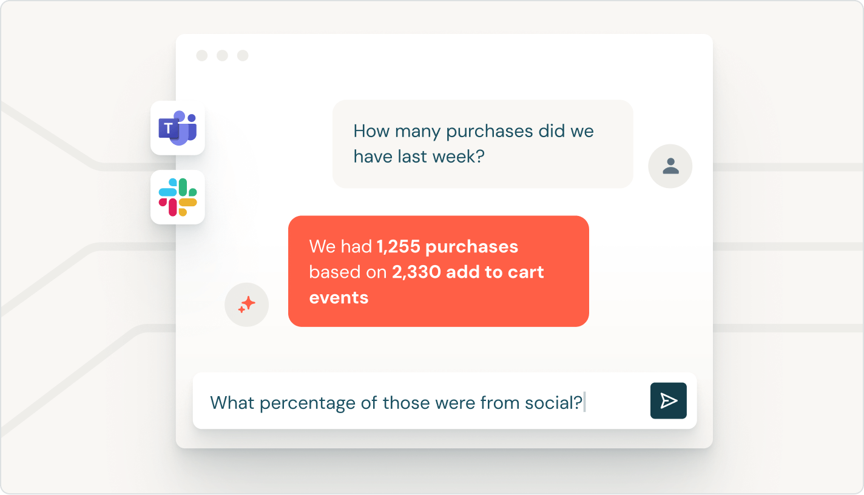864x495 pixels.
Task: Click "have last week?" in user message
Action: 419,157
